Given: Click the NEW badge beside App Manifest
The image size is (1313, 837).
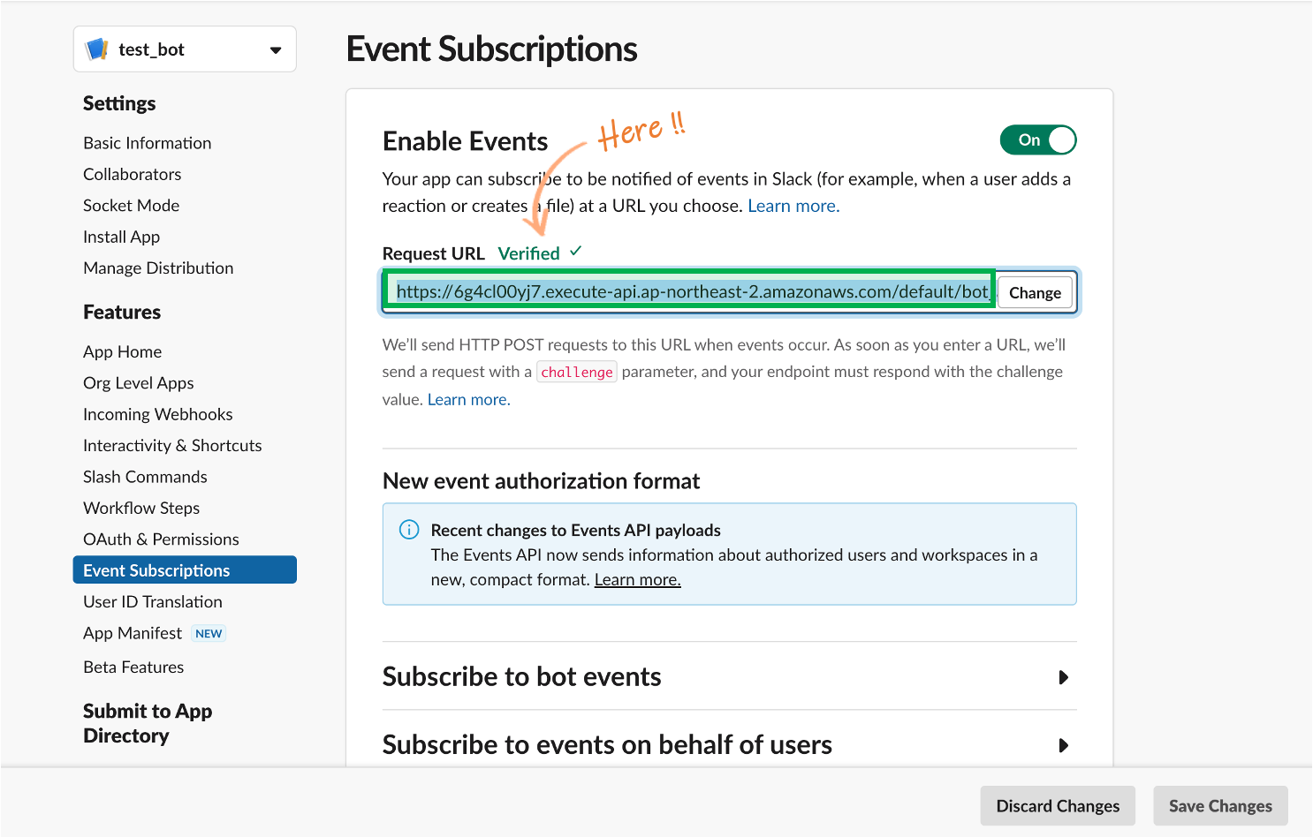Looking at the screenshot, I should point(209,633).
